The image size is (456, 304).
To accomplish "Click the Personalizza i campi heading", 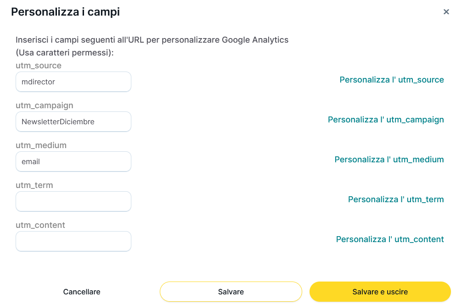I will click(x=65, y=12).
